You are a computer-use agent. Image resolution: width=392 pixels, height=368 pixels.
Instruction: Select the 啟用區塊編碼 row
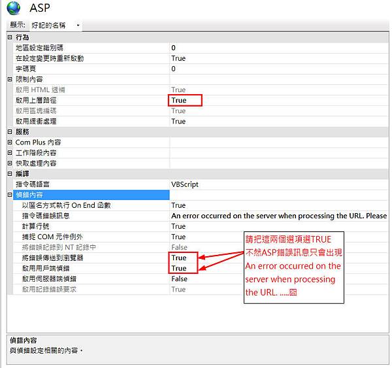click(x=36, y=111)
